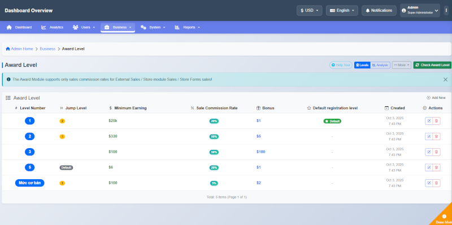The image size is (452, 225).
Task: Expand the Business navigation menu
Action: point(118,27)
